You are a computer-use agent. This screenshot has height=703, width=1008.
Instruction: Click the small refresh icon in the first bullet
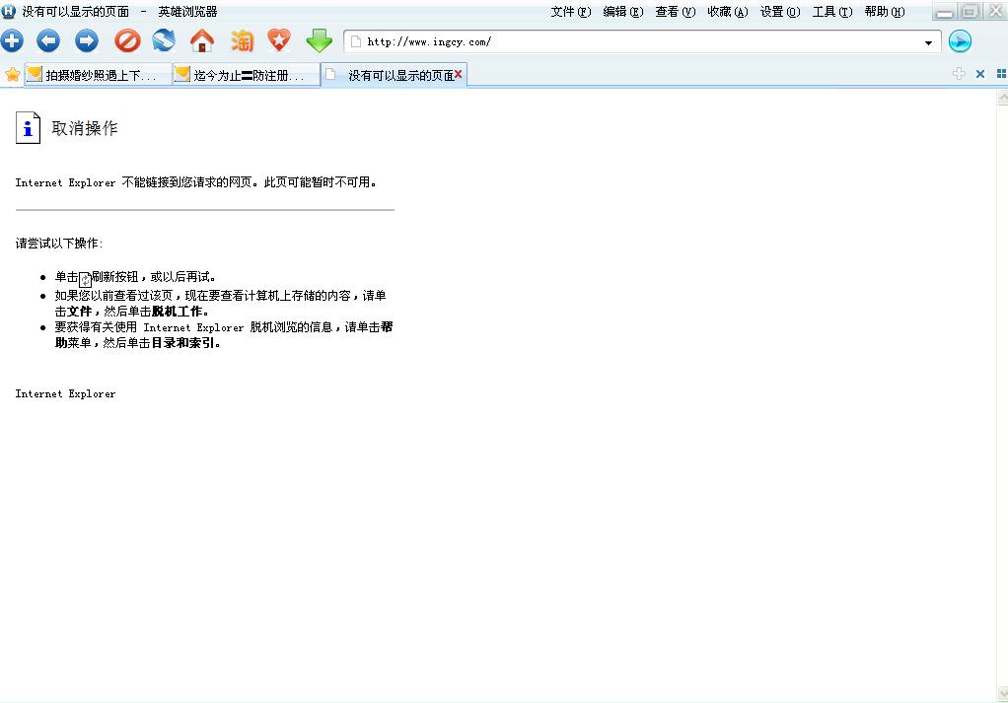[x=85, y=280]
